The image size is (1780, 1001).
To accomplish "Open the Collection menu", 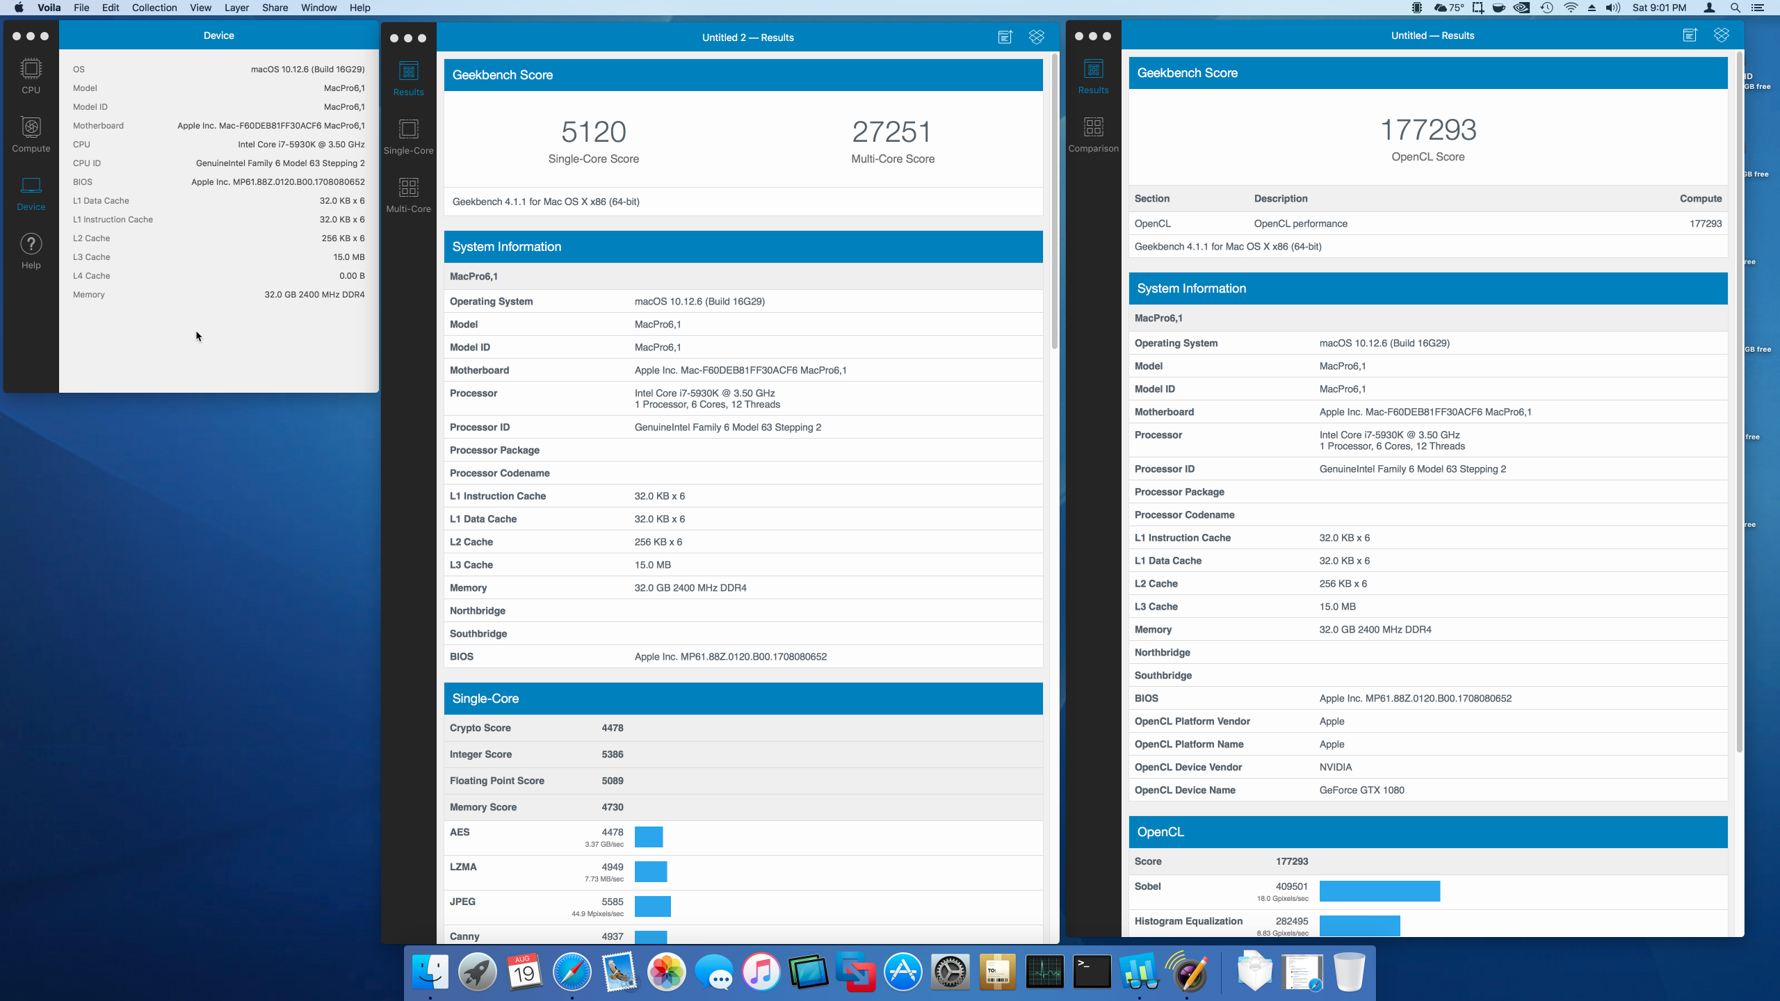I will pyautogui.click(x=154, y=8).
